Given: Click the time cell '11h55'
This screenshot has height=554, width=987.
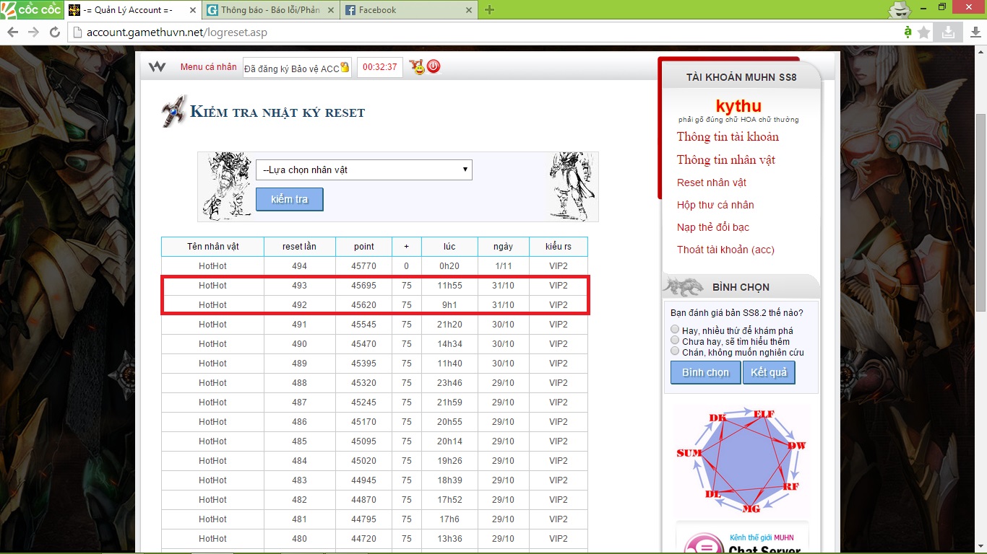Looking at the screenshot, I should click(449, 286).
